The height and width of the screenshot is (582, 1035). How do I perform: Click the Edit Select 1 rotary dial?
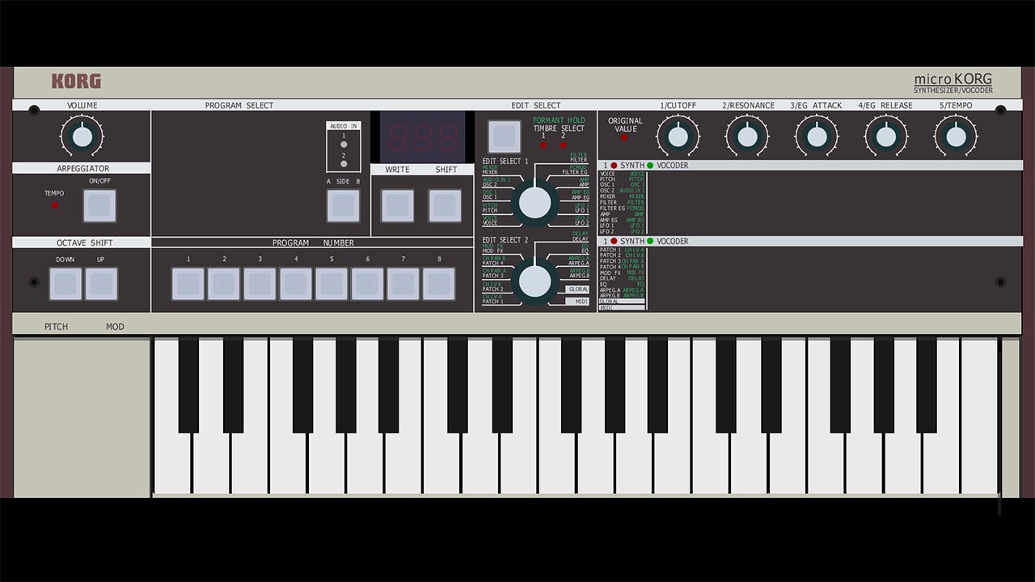tap(534, 203)
